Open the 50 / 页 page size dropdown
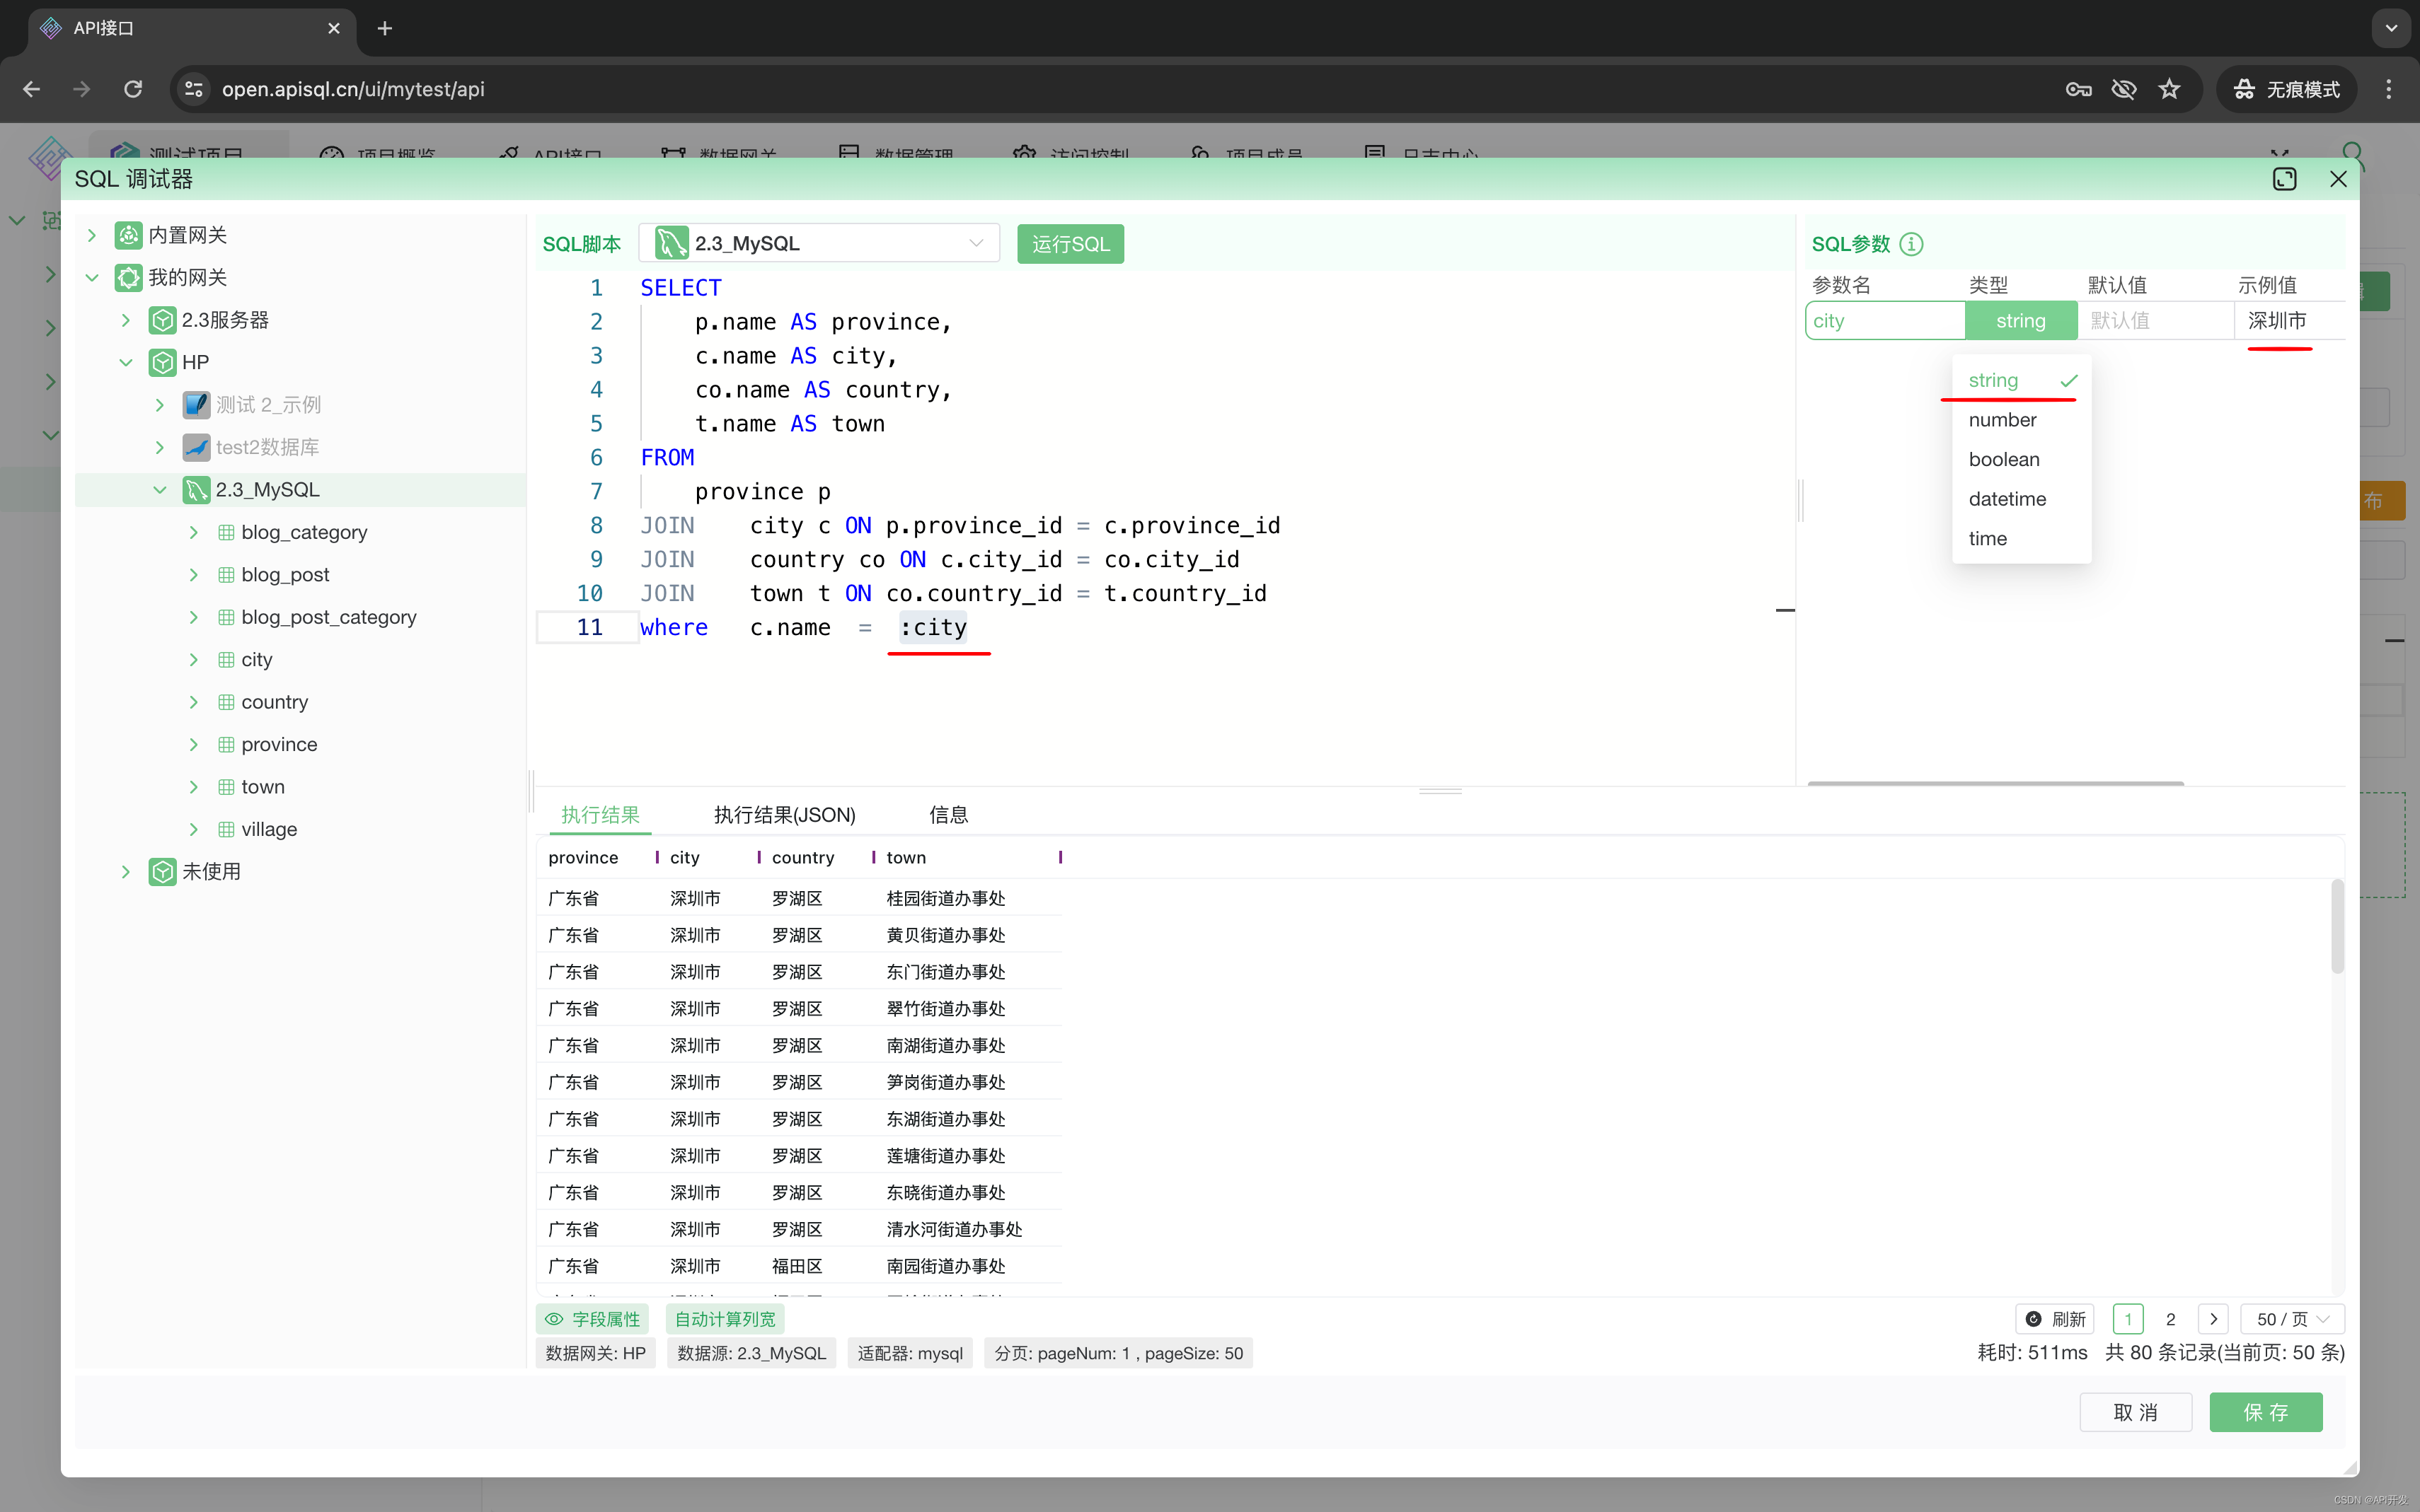This screenshot has width=2420, height=1512. (x=2292, y=1319)
